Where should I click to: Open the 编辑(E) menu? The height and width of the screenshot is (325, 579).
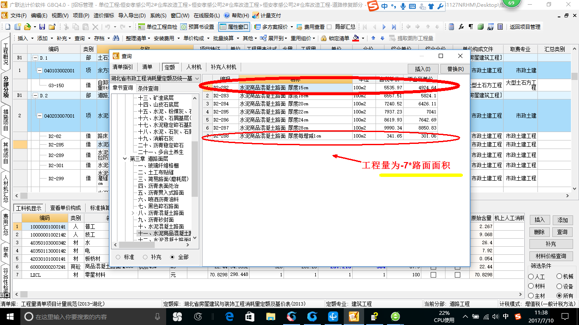click(39, 15)
